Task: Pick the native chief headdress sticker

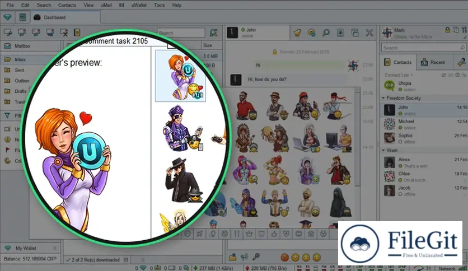Action: point(246,138)
